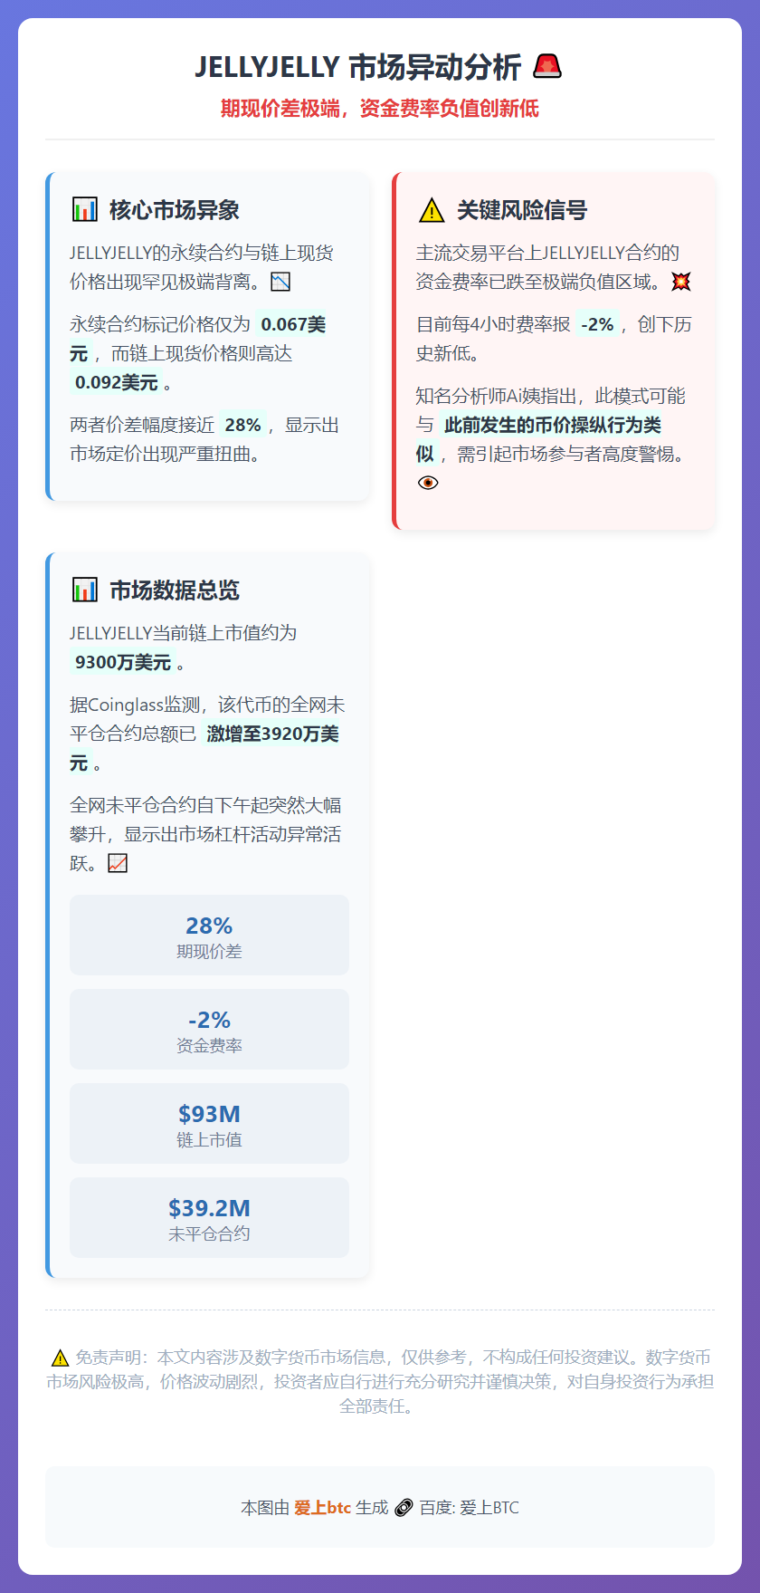760x1593 pixels.
Task: Click the $39.2M 未平仓合约 stat card
Action: click(x=209, y=1218)
